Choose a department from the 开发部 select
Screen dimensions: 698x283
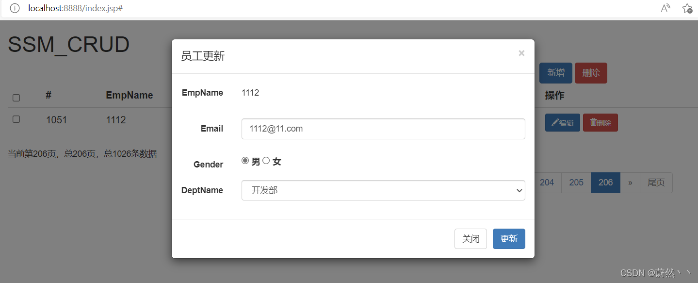(x=383, y=190)
